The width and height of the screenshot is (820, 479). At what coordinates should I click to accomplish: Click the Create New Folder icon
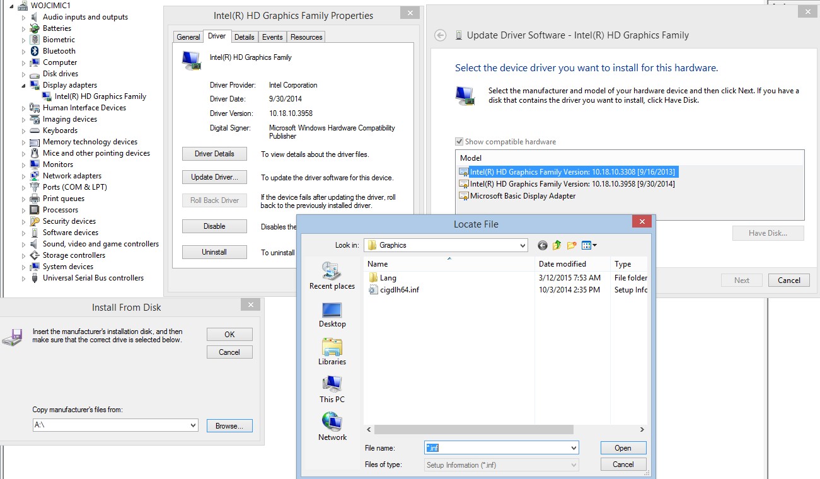tap(572, 245)
